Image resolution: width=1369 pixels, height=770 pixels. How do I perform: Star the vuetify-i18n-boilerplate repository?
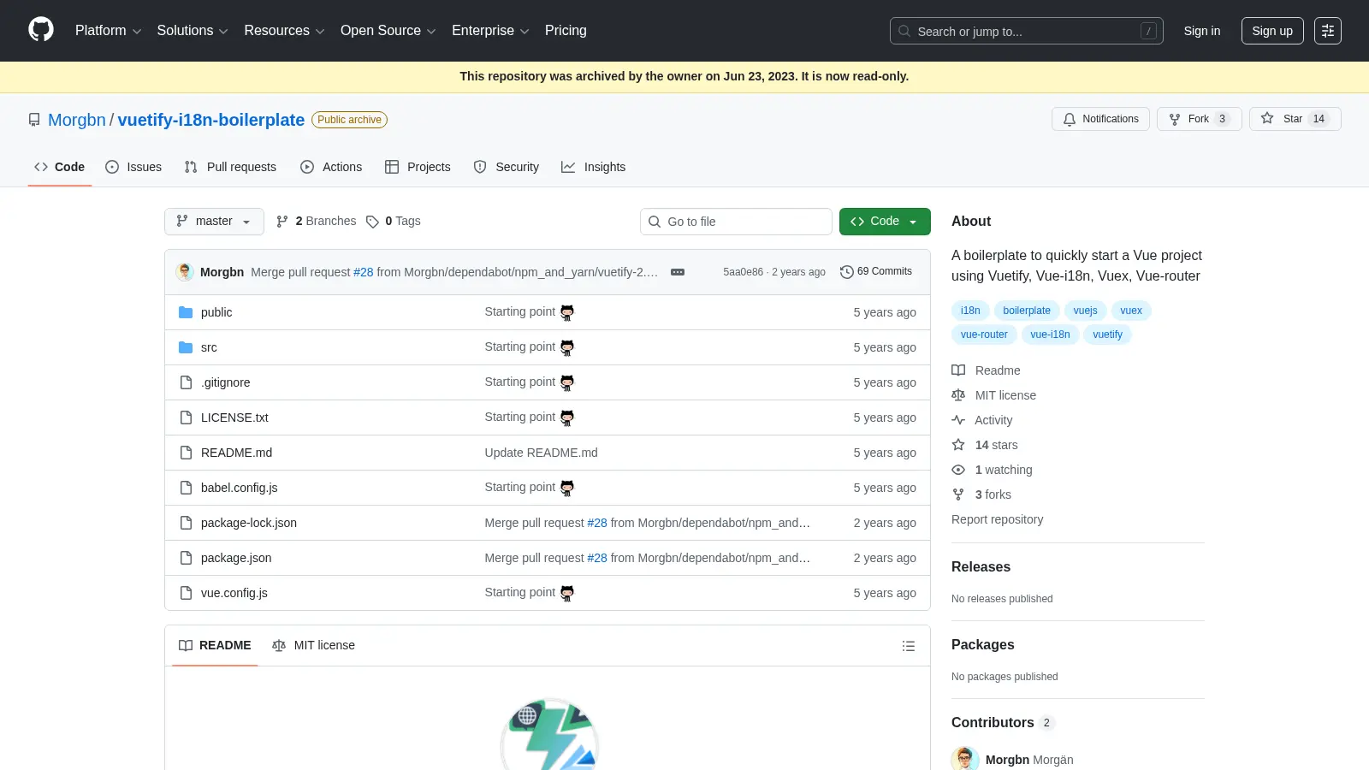click(1295, 119)
